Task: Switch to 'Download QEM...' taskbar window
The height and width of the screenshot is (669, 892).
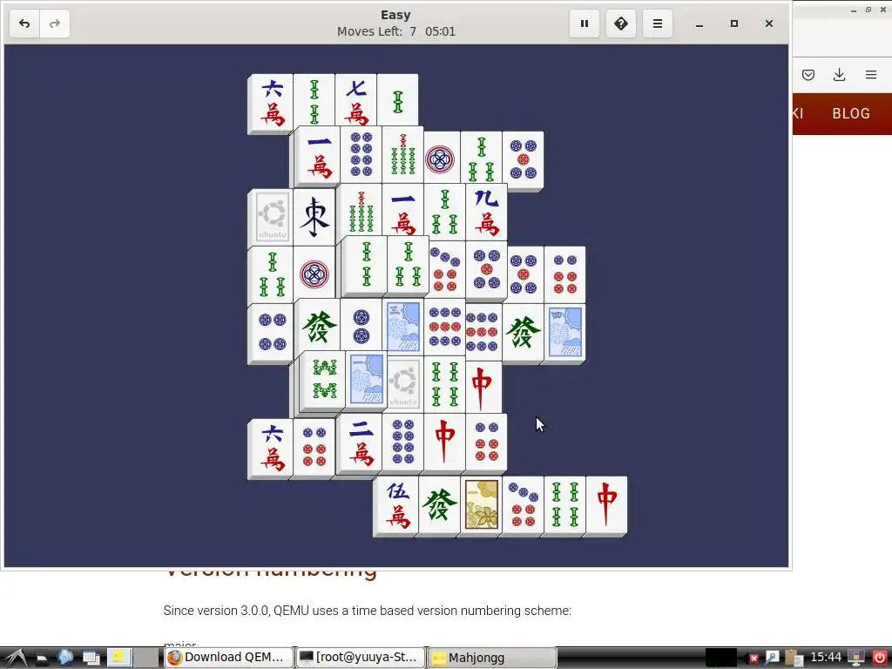Action: pyautogui.click(x=229, y=657)
